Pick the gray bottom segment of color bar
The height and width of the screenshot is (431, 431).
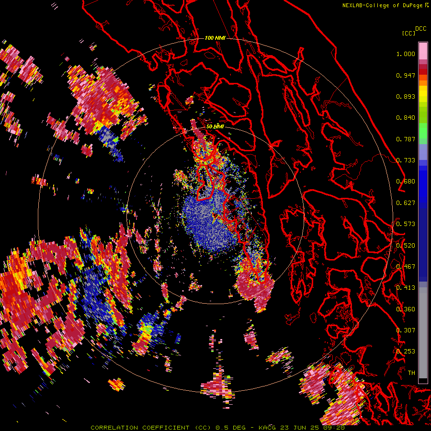[423, 333]
